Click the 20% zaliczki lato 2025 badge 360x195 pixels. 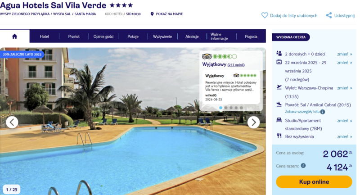[22, 54]
